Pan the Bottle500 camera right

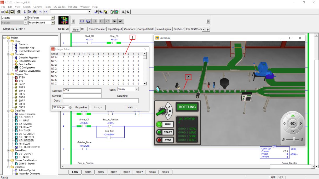click(301, 123)
